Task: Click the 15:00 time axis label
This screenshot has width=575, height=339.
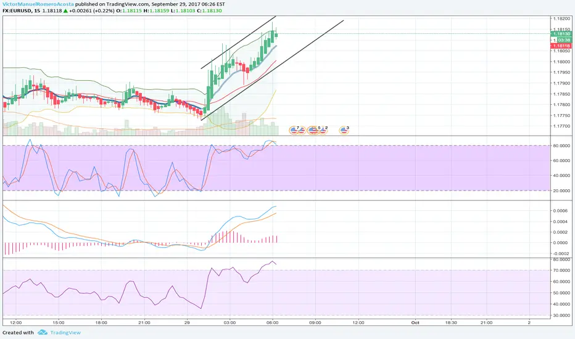Action: [x=59, y=323]
